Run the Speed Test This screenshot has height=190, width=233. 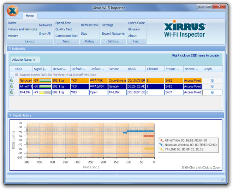[63, 23]
